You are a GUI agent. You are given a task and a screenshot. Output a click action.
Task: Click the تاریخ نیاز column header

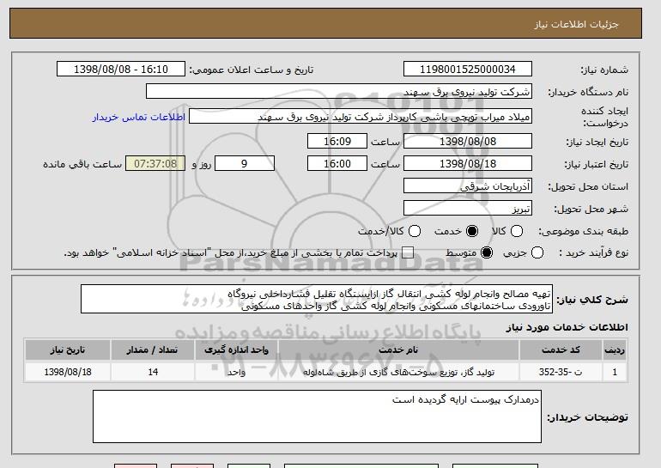(68, 350)
